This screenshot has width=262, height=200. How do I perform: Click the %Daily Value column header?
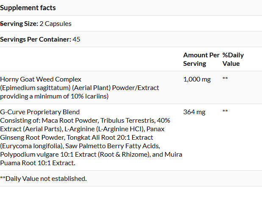[x=233, y=59]
